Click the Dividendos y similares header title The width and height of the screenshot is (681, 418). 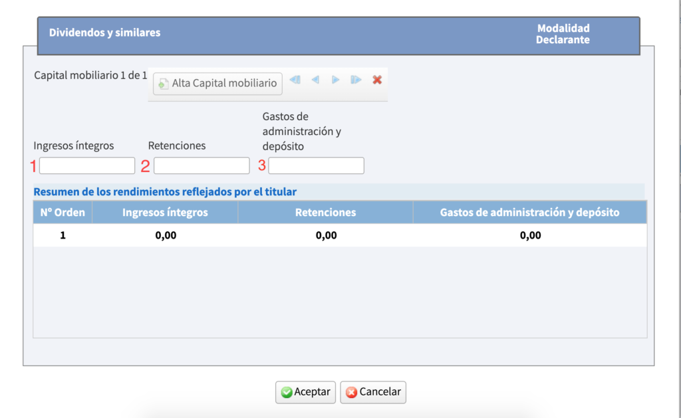pos(104,33)
